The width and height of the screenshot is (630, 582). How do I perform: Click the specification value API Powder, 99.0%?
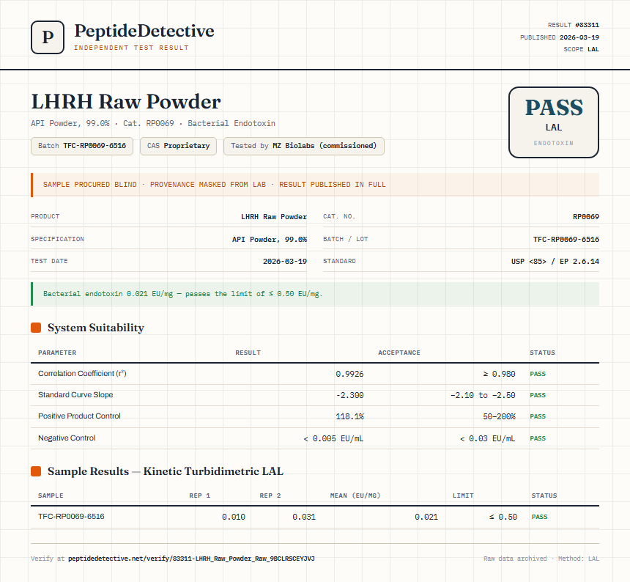point(269,239)
